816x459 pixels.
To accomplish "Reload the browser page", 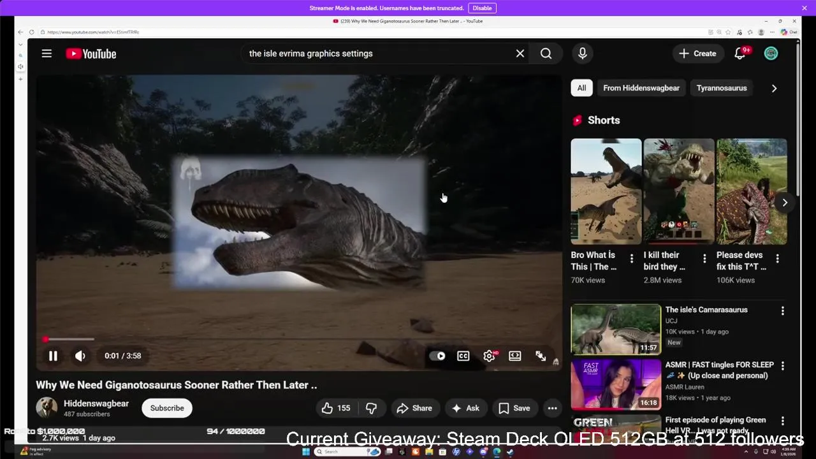I will 32,32.
